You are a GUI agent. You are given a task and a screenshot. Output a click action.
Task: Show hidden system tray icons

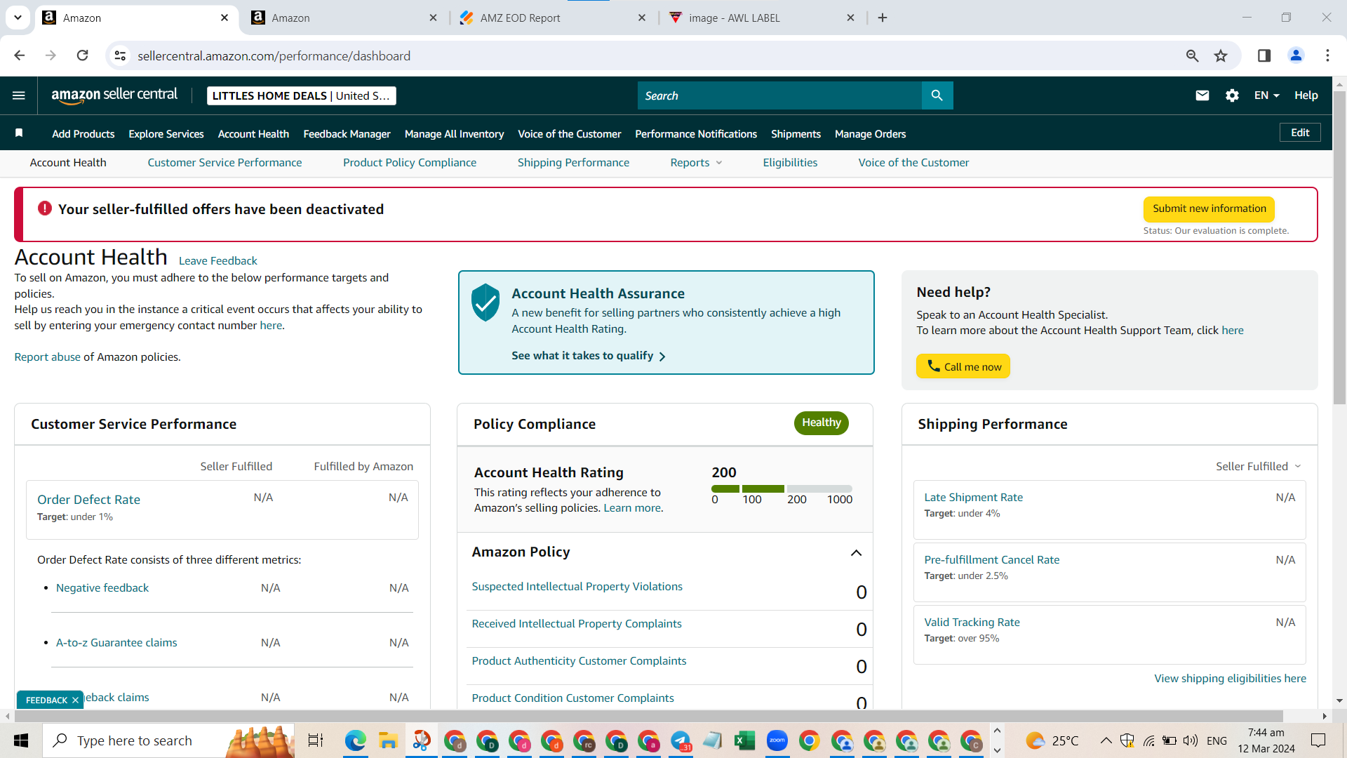pyautogui.click(x=1106, y=740)
